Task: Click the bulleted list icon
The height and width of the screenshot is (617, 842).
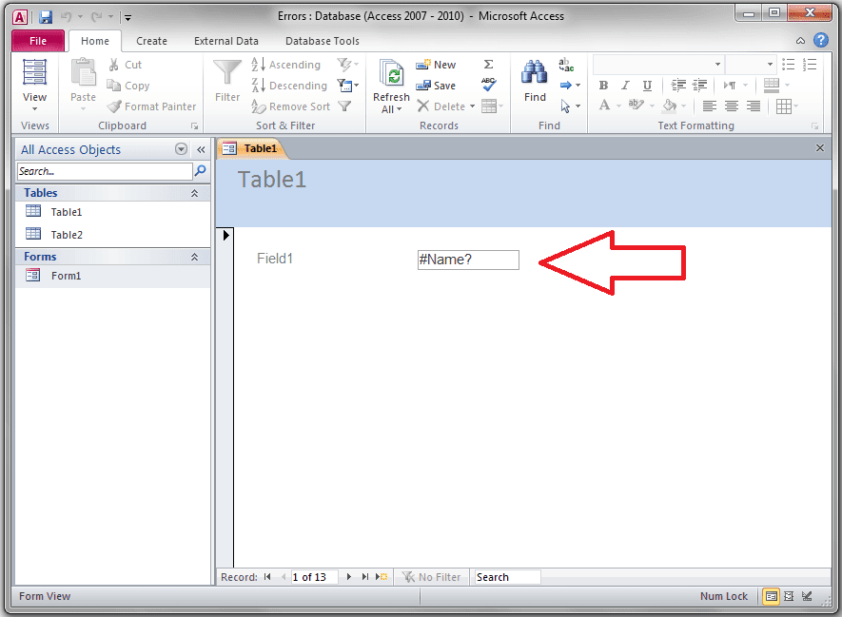Action: coord(789,65)
